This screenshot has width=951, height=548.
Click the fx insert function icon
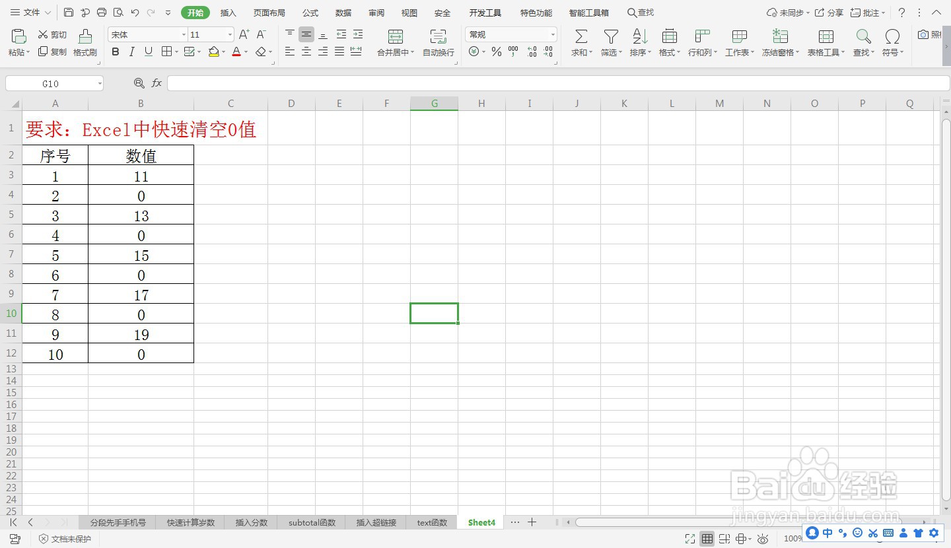tap(157, 83)
